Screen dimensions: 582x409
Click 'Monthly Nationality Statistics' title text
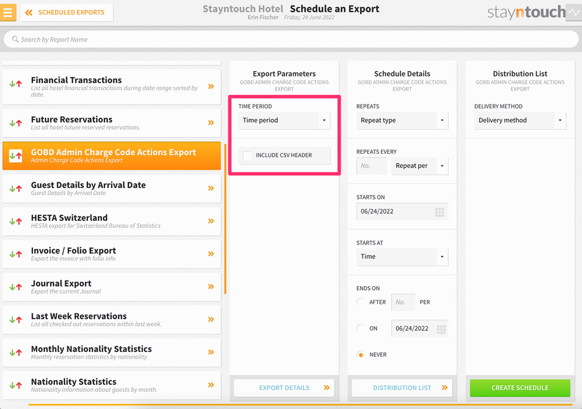tap(91, 349)
